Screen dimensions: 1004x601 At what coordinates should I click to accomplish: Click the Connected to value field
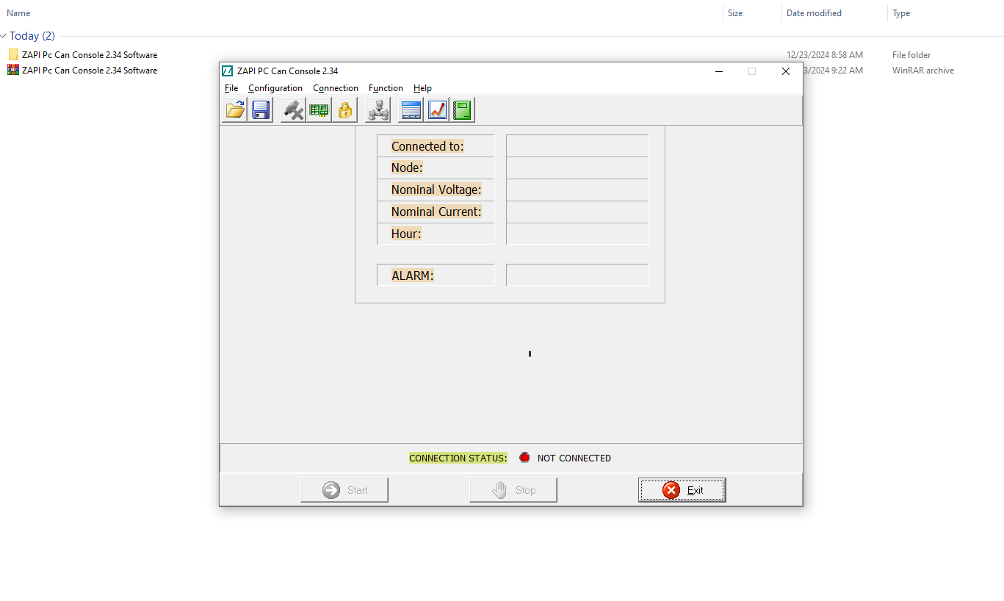(577, 145)
